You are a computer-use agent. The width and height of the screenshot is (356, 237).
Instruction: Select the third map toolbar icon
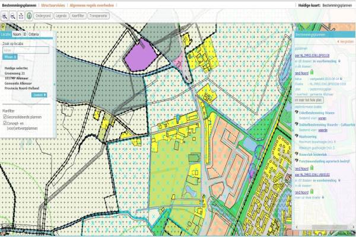pos(21,17)
